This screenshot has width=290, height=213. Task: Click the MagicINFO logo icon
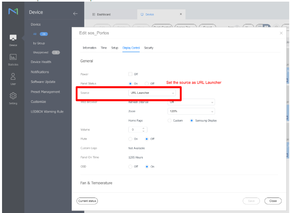[x=13, y=12]
